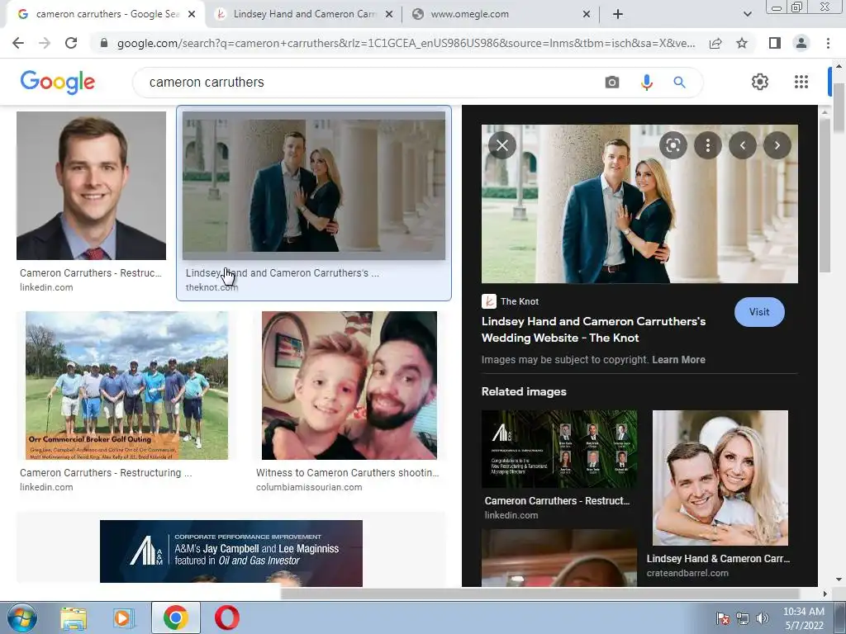Go back with the browser back arrow

click(x=18, y=43)
